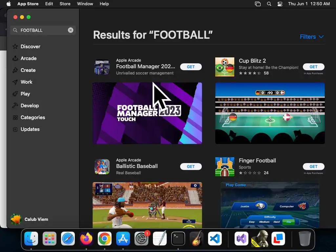This screenshot has width=336, height=252.
Task: Open Visual Studio Code from the dock
Action: (x=215, y=239)
